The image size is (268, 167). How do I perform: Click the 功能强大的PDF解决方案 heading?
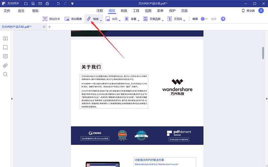[149, 160]
